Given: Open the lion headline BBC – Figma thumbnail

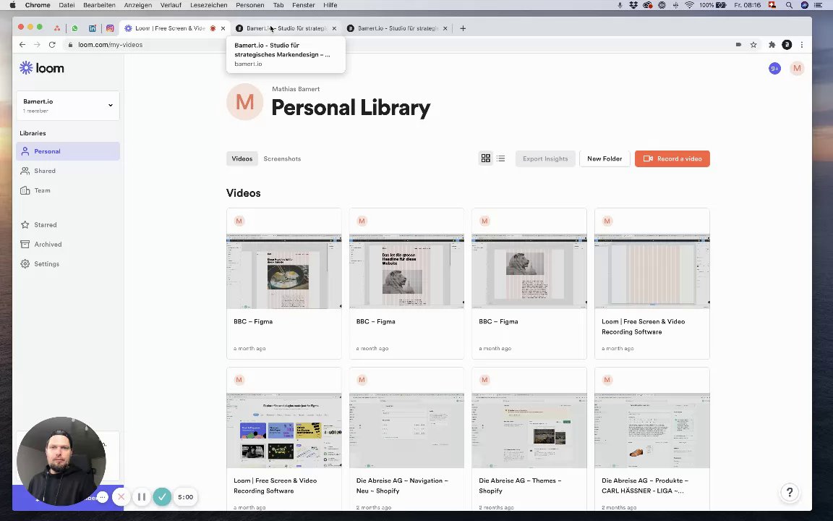Looking at the screenshot, I should tap(406, 271).
